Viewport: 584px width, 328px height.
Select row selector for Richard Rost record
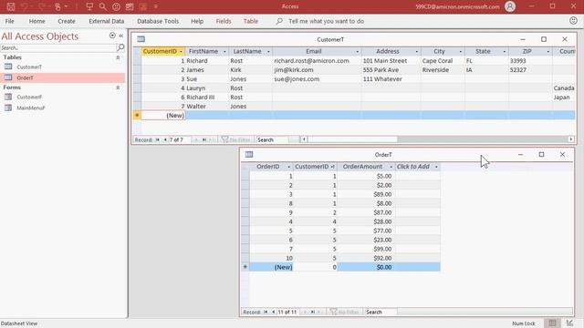[137, 61]
